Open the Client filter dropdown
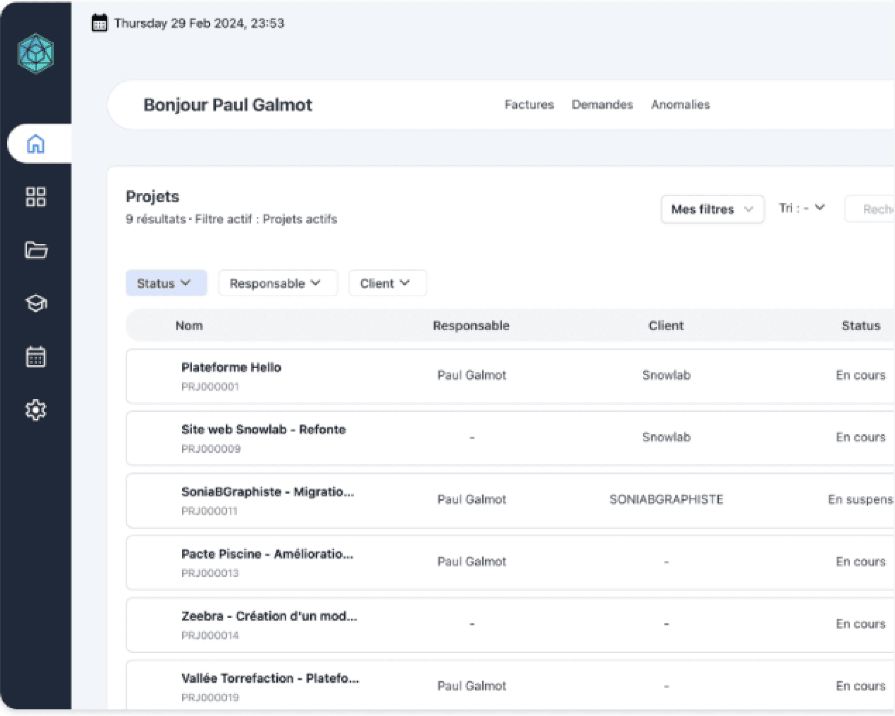This screenshot has width=895, height=716. pyautogui.click(x=387, y=283)
